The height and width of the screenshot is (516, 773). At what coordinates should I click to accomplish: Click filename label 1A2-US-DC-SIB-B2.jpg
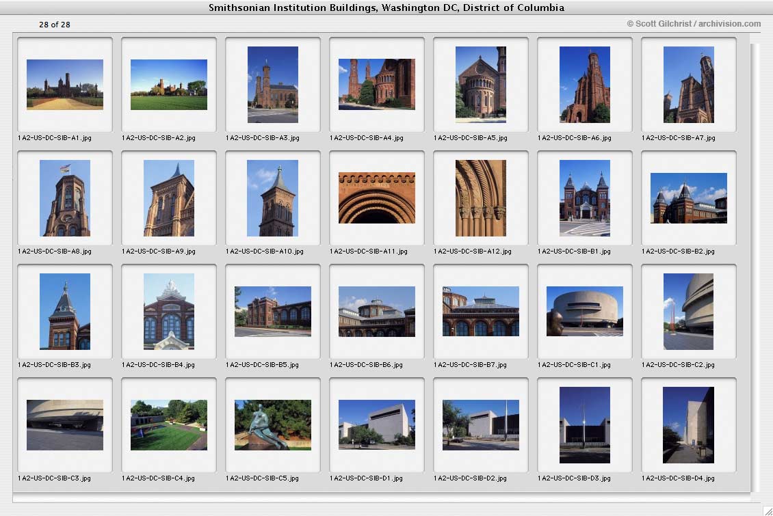click(679, 251)
